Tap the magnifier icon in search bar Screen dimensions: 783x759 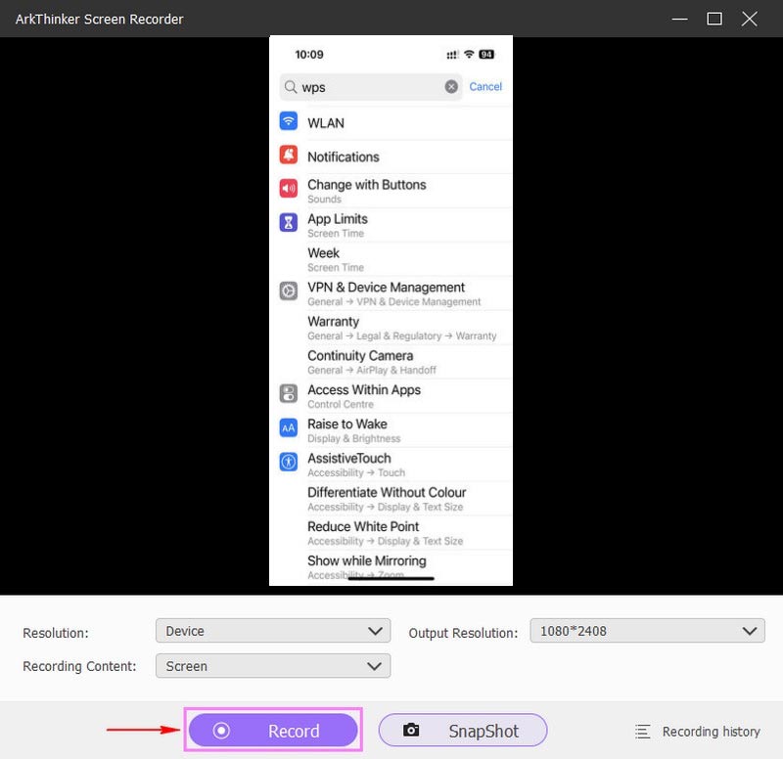tap(291, 87)
